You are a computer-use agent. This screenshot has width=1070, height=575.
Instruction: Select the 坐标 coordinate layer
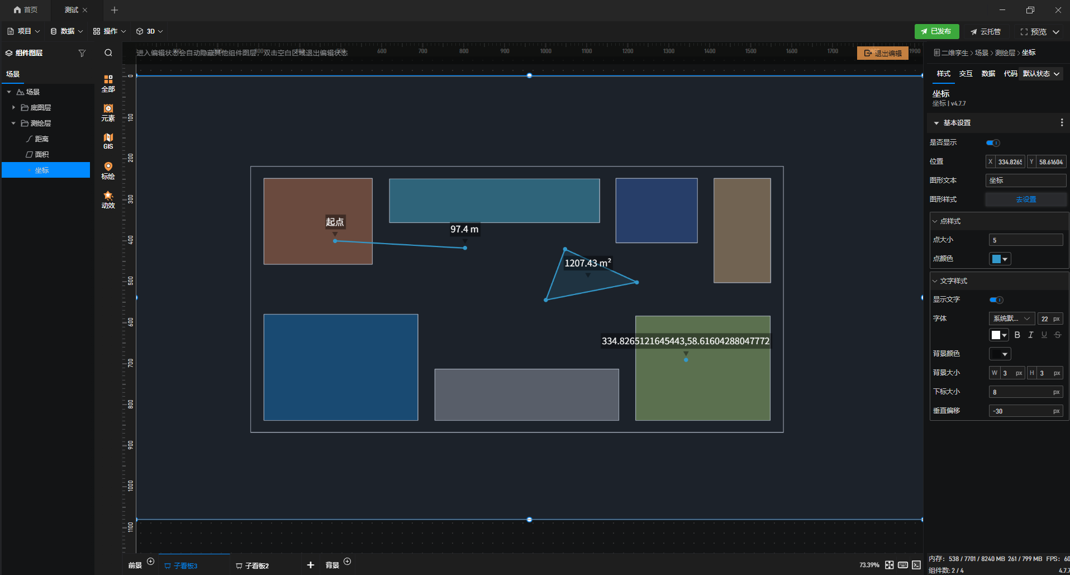pos(46,170)
